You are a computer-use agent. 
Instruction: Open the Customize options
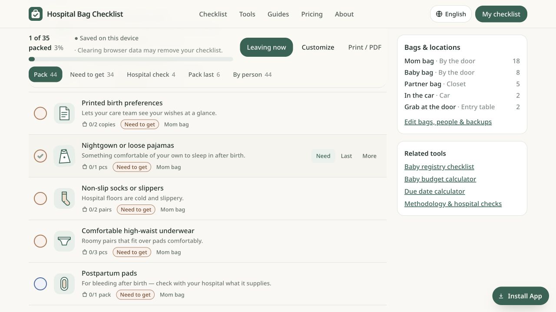(318, 47)
